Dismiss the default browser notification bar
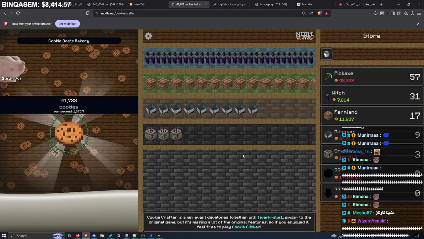This screenshot has height=239, width=424. 418,24
